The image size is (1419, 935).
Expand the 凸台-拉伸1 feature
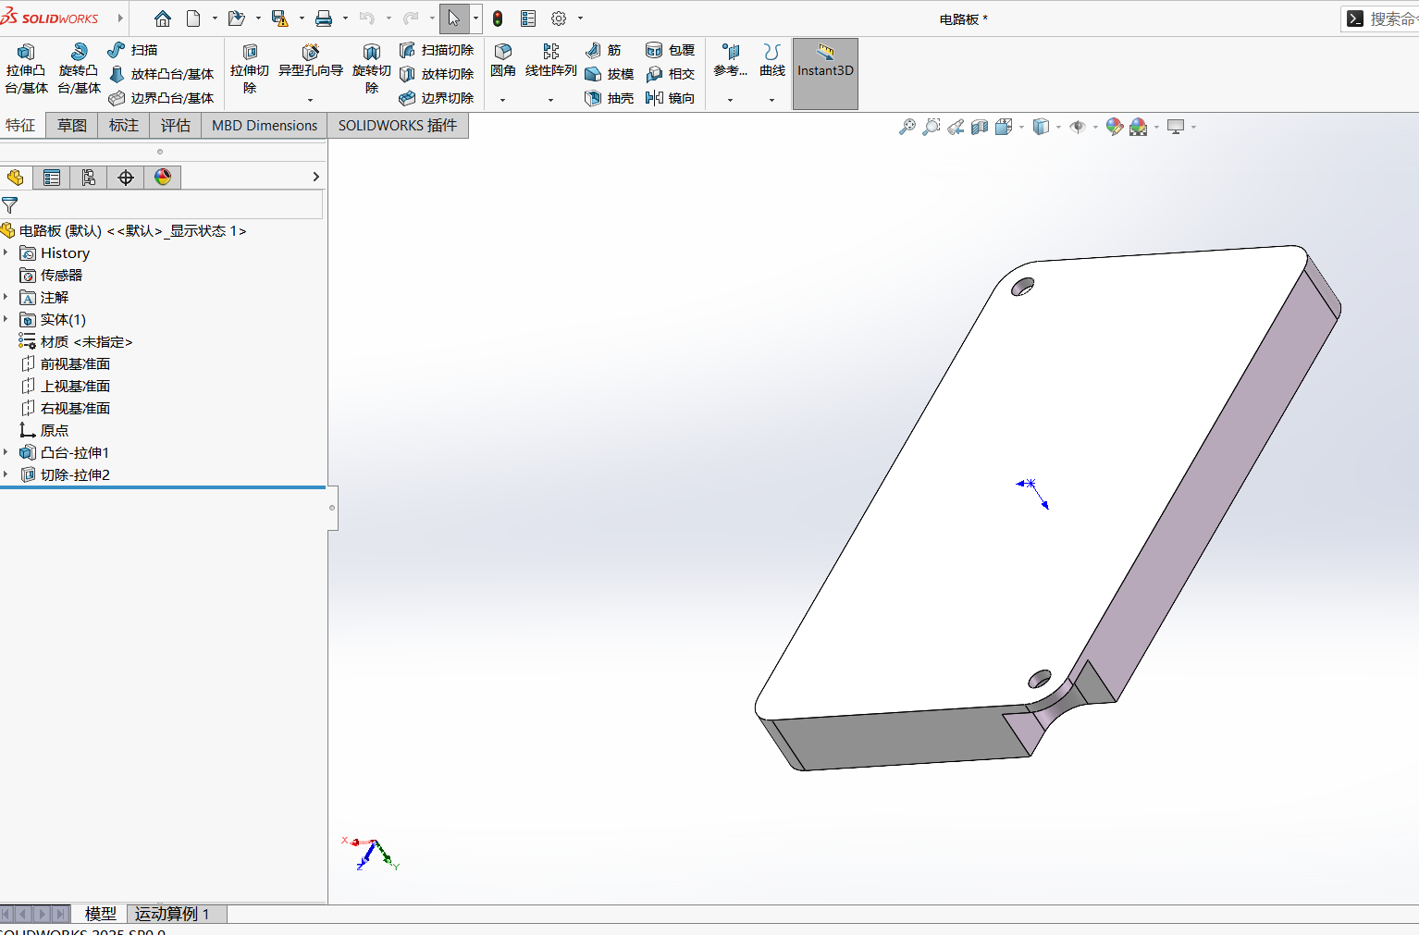[6, 452]
